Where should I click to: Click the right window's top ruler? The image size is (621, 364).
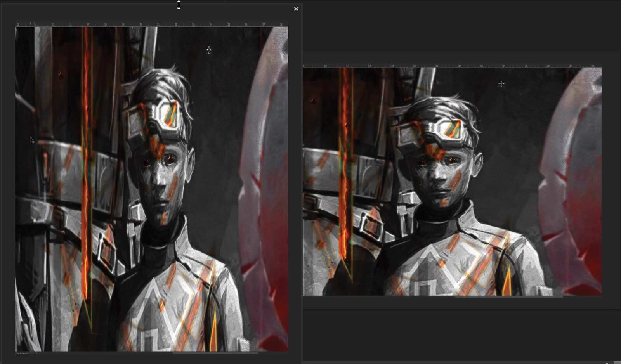[452, 66]
